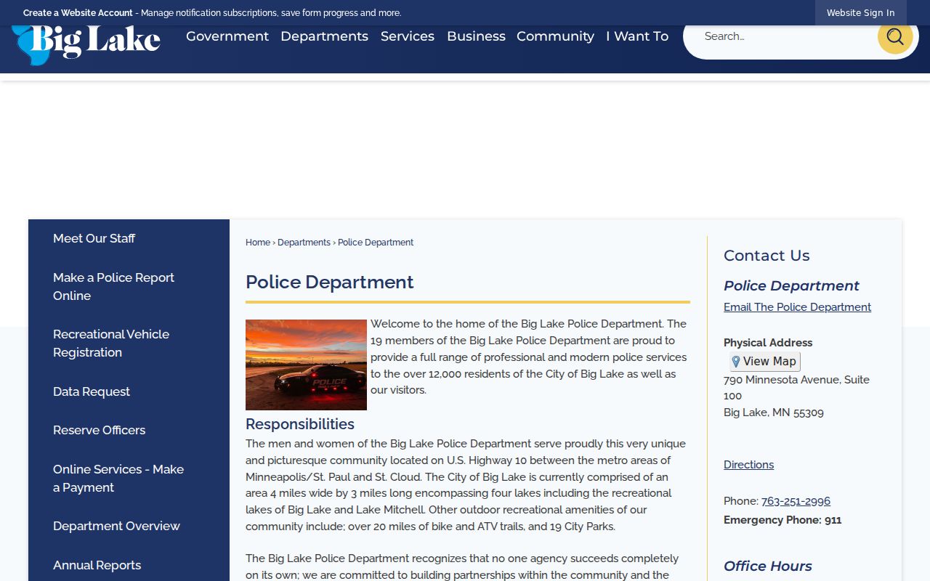Open the Departments menu
The width and height of the screenshot is (930, 581).
coord(324,36)
